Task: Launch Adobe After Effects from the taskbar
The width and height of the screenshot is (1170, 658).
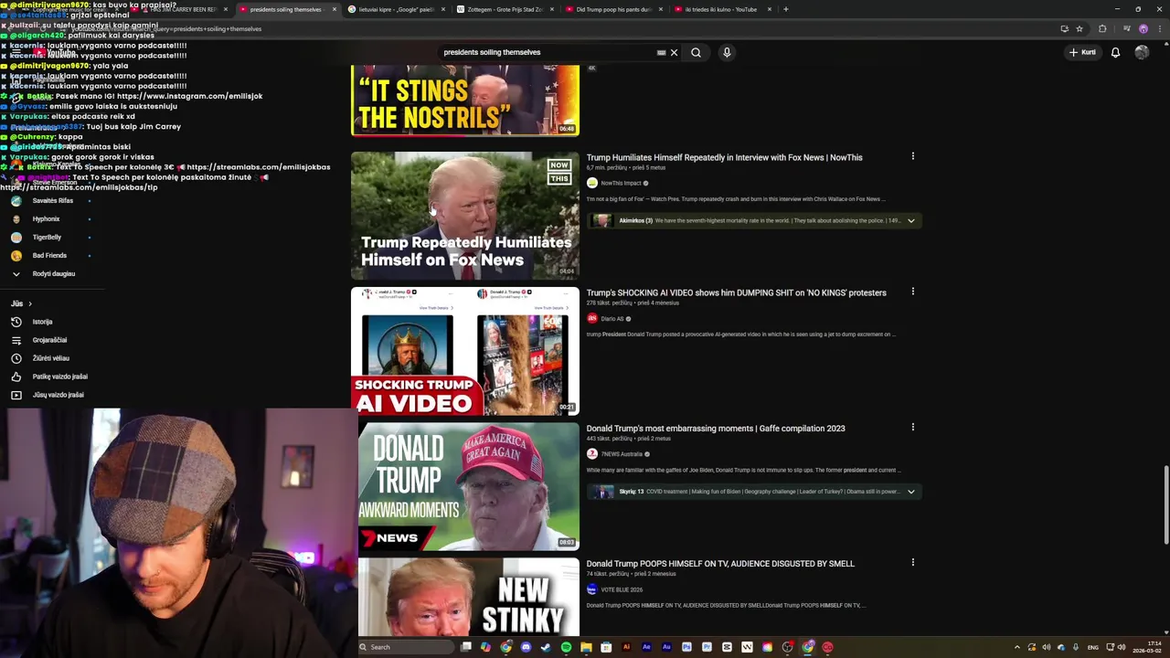Action: click(646, 647)
